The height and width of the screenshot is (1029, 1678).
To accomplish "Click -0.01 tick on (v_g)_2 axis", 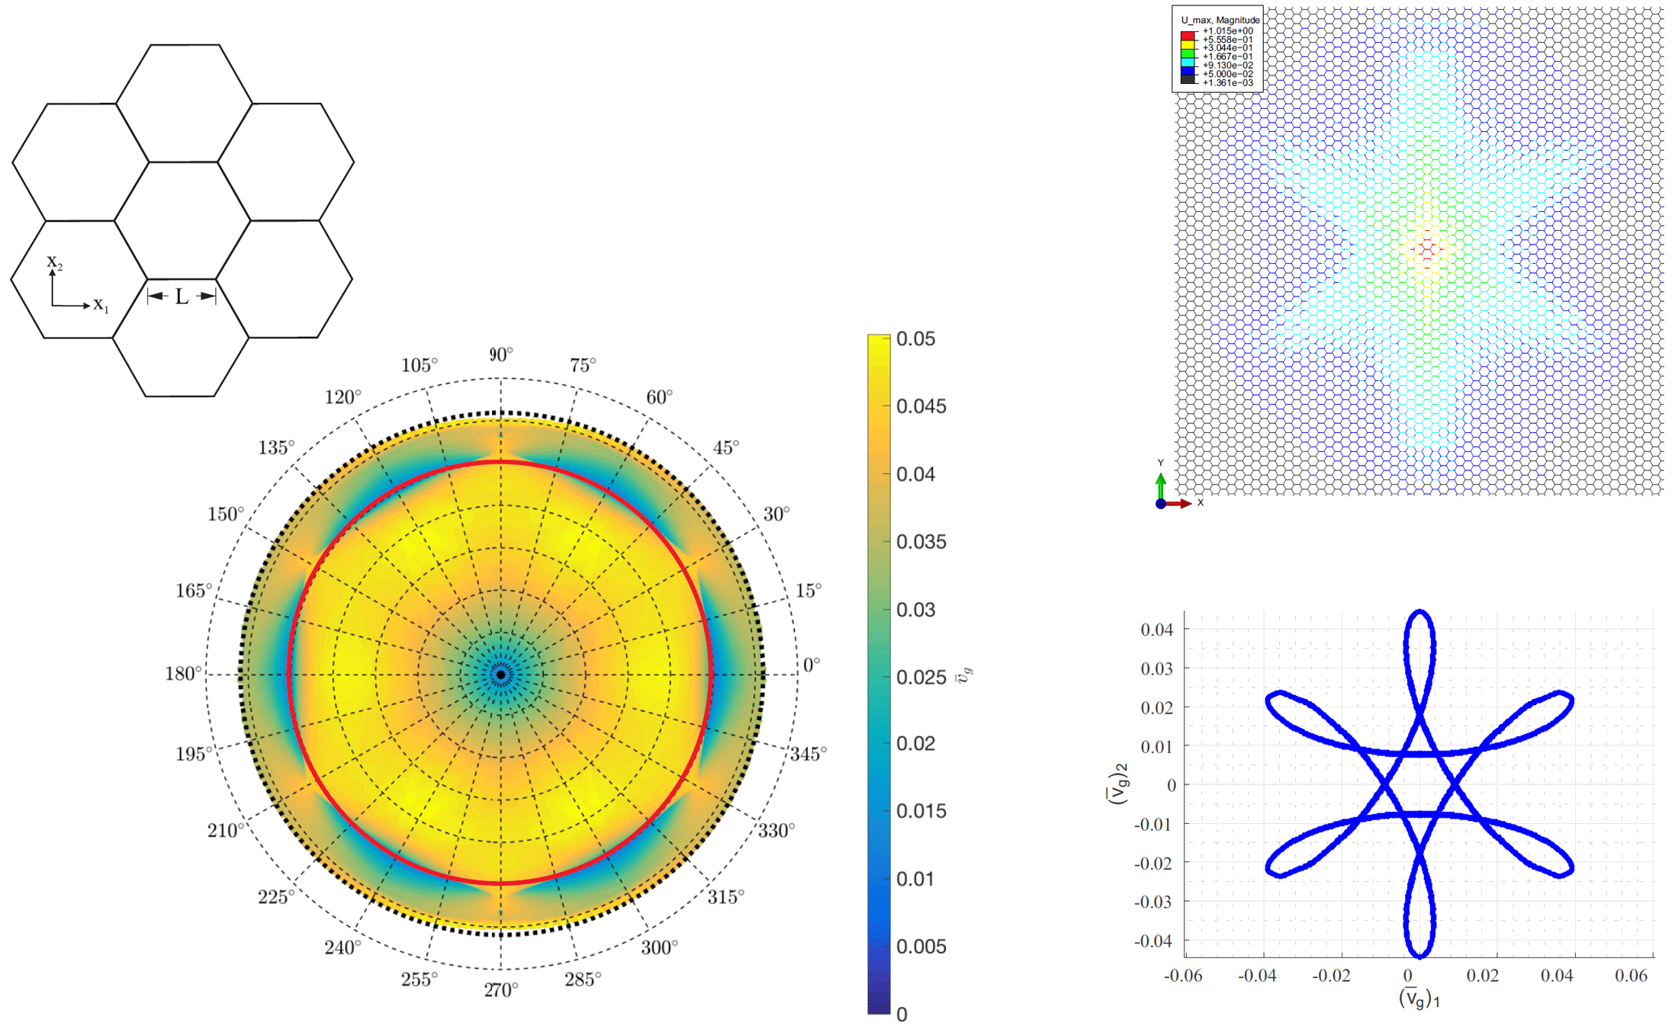I will (x=1153, y=825).
